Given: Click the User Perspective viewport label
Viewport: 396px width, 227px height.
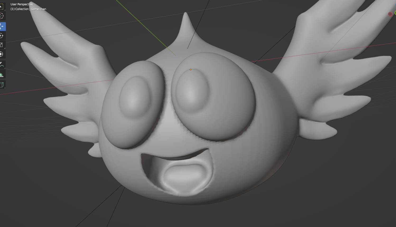Looking at the screenshot, I should click(x=22, y=4).
